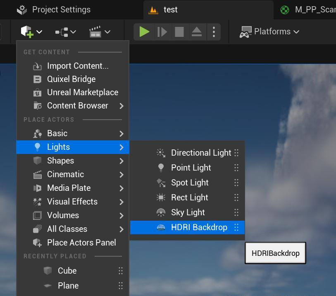Image resolution: width=336 pixels, height=296 pixels.
Task: Expand the Visual Effects submenu
Action: [72, 202]
